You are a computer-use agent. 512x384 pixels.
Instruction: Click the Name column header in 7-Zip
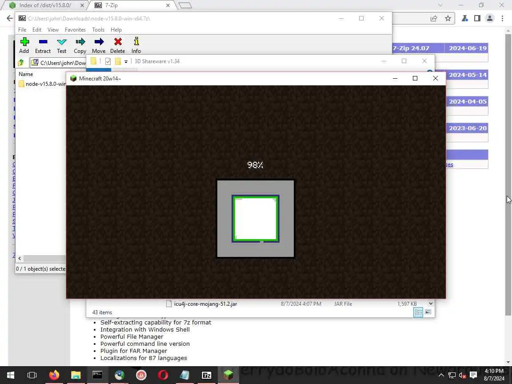tap(26, 74)
